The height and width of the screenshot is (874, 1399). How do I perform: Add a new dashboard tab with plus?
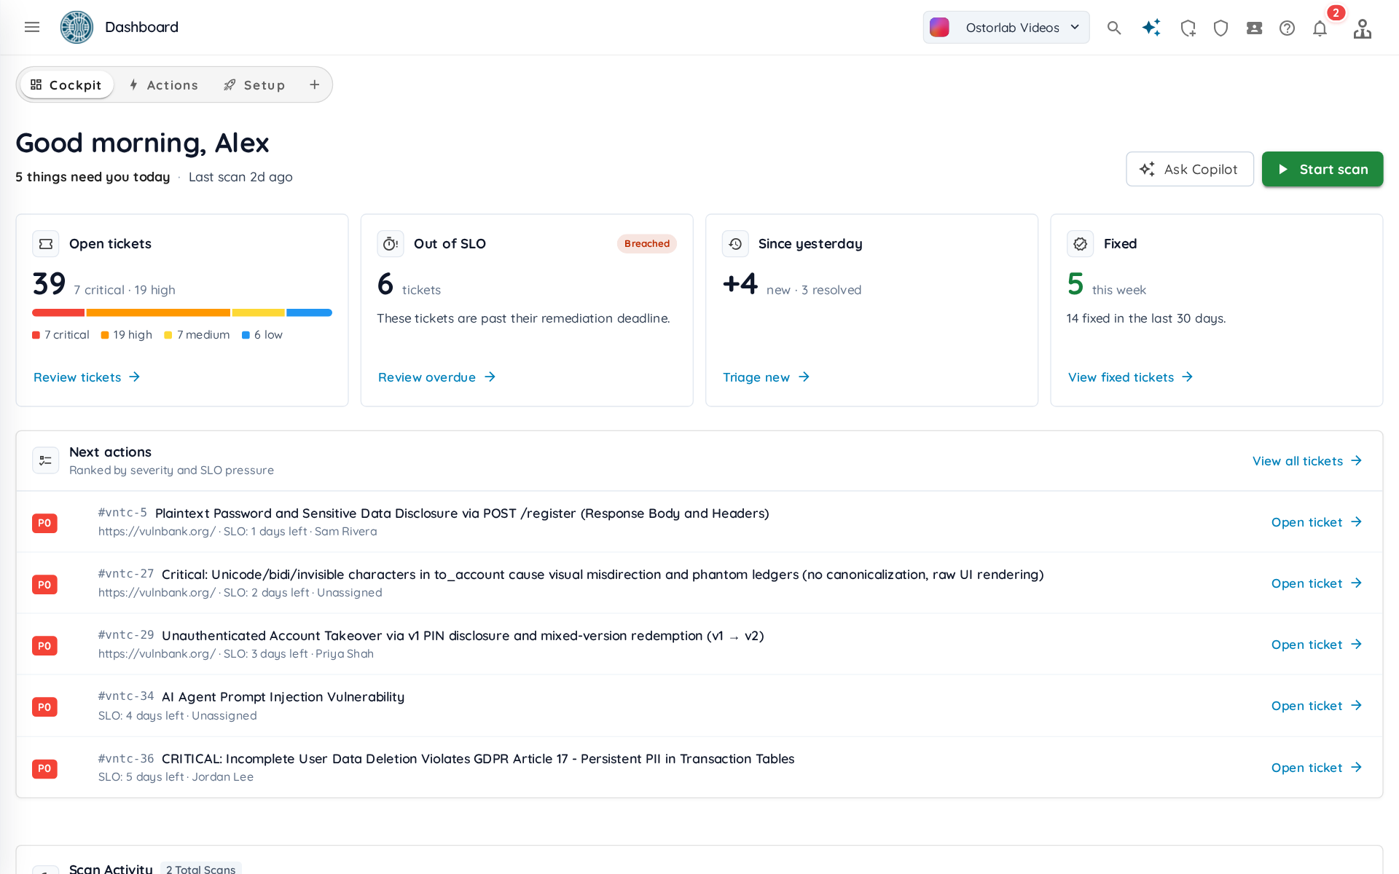[315, 84]
